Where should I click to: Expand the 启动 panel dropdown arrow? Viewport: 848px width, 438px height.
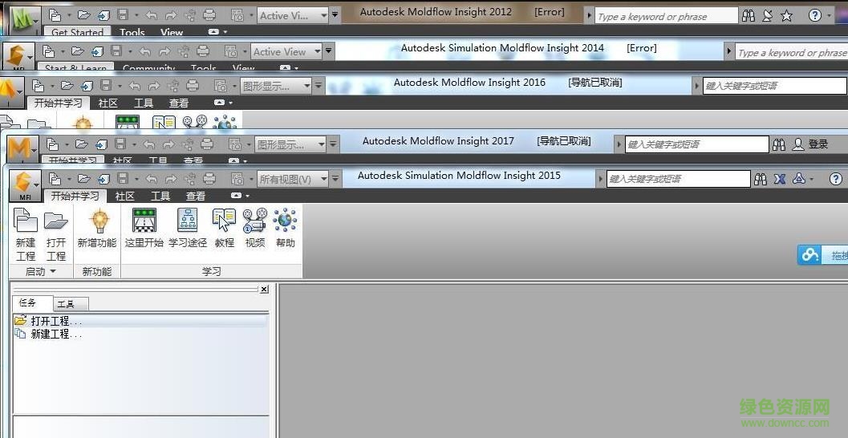pyautogui.click(x=53, y=271)
